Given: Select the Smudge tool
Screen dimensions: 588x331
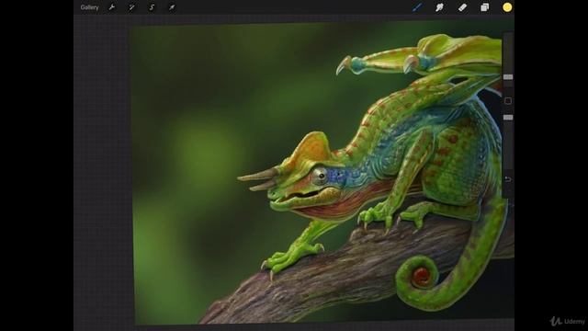Looking at the screenshot, I should 439,7.
